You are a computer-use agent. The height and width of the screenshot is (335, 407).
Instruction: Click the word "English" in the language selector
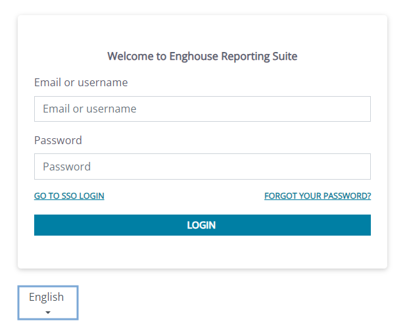pos(47,297)
